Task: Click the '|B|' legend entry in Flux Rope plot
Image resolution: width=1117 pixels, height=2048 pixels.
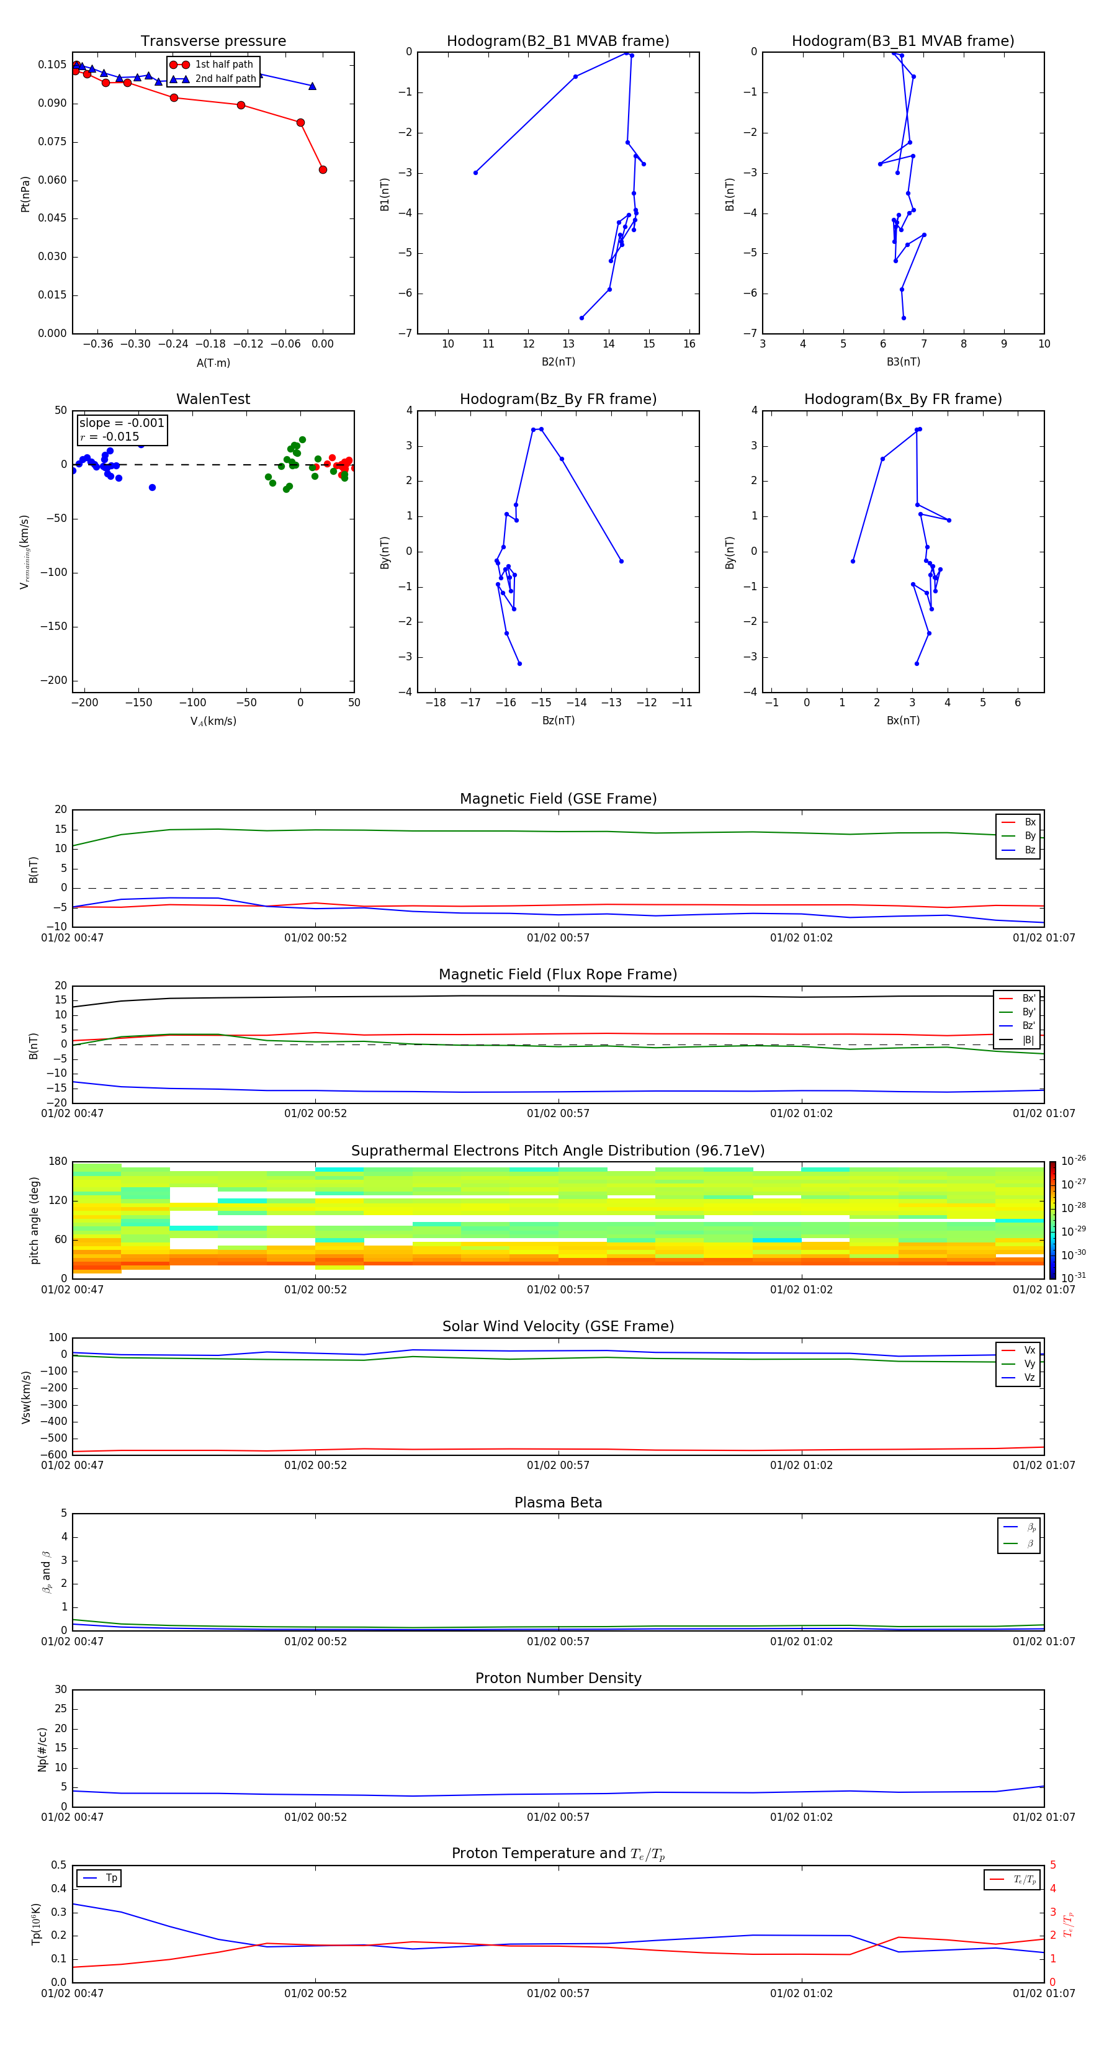Action: tap(1018, 1040)
